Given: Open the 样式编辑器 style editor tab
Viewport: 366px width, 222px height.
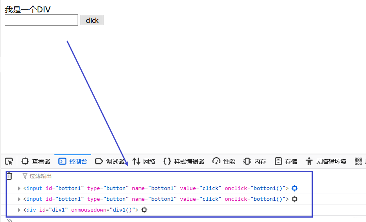Looking at the screenshot, I should coord(184,161).
